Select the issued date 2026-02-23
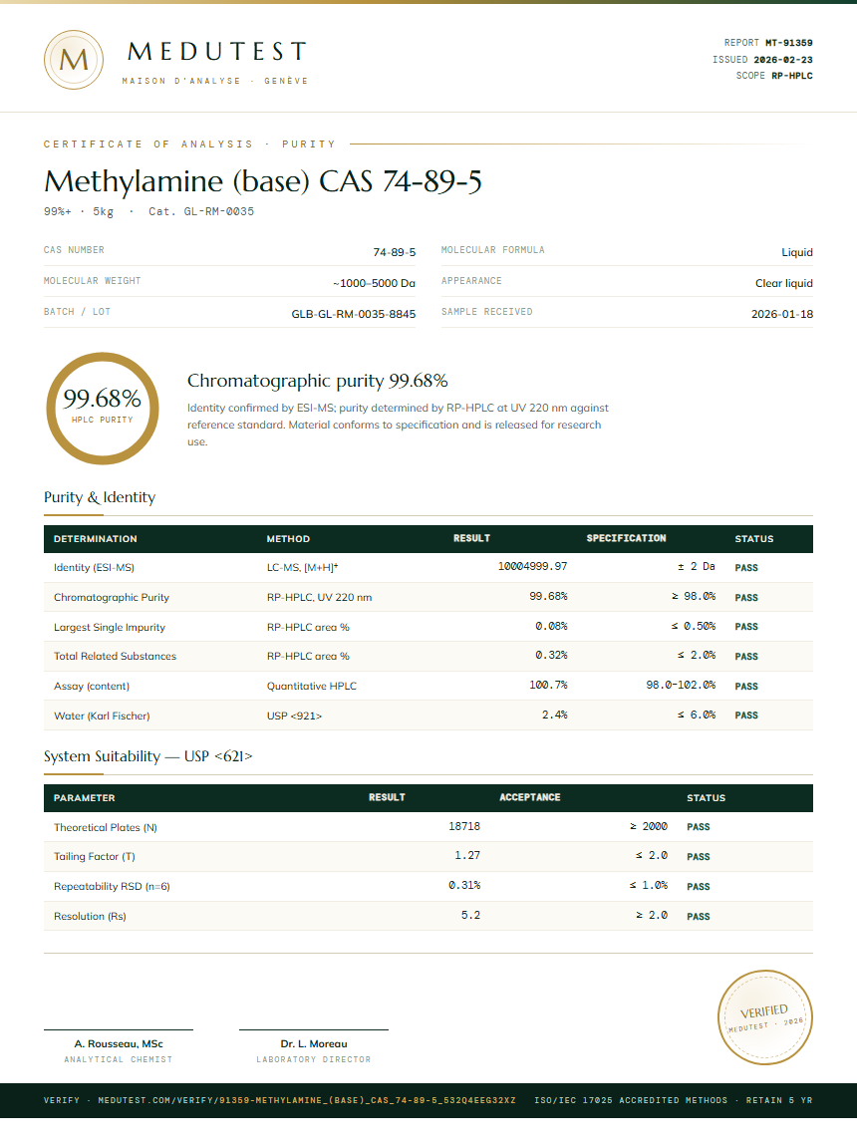 pos(783,60)
